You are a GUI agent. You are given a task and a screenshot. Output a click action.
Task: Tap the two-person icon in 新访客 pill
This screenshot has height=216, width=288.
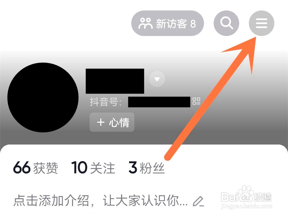tap(145, 23)
